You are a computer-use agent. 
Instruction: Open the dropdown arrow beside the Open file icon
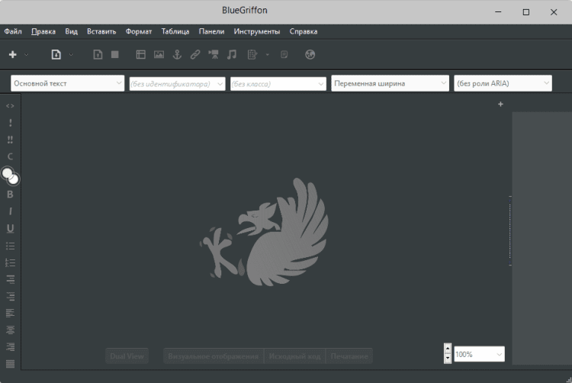click(71, 55)
